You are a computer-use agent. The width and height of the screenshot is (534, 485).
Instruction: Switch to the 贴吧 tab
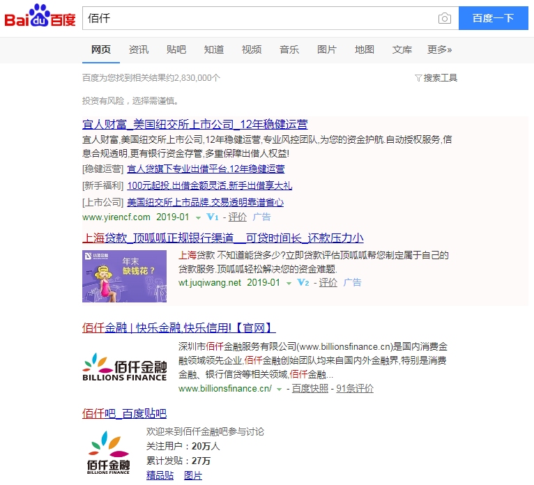point(176,49)
